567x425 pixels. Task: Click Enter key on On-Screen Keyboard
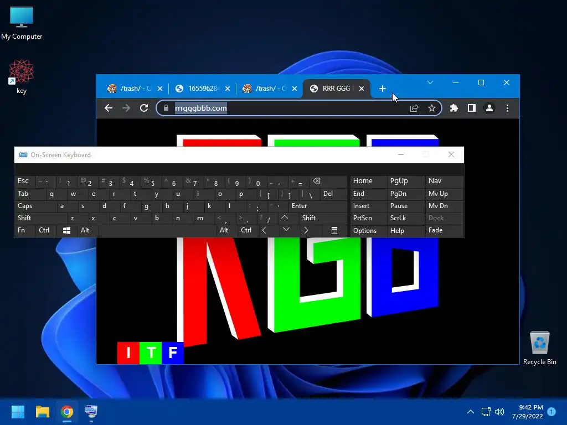click(318, 206)
